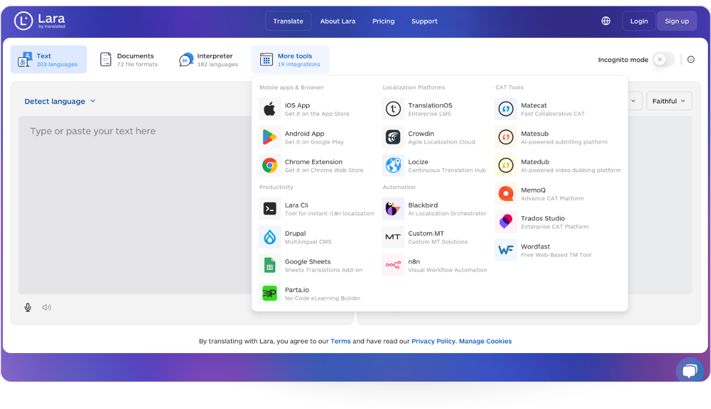Image resolution: width=711 pixels, height=409 pixels.
Task: Click the 'Get it on the App Store' text
Action: click(x=317, y=114)
